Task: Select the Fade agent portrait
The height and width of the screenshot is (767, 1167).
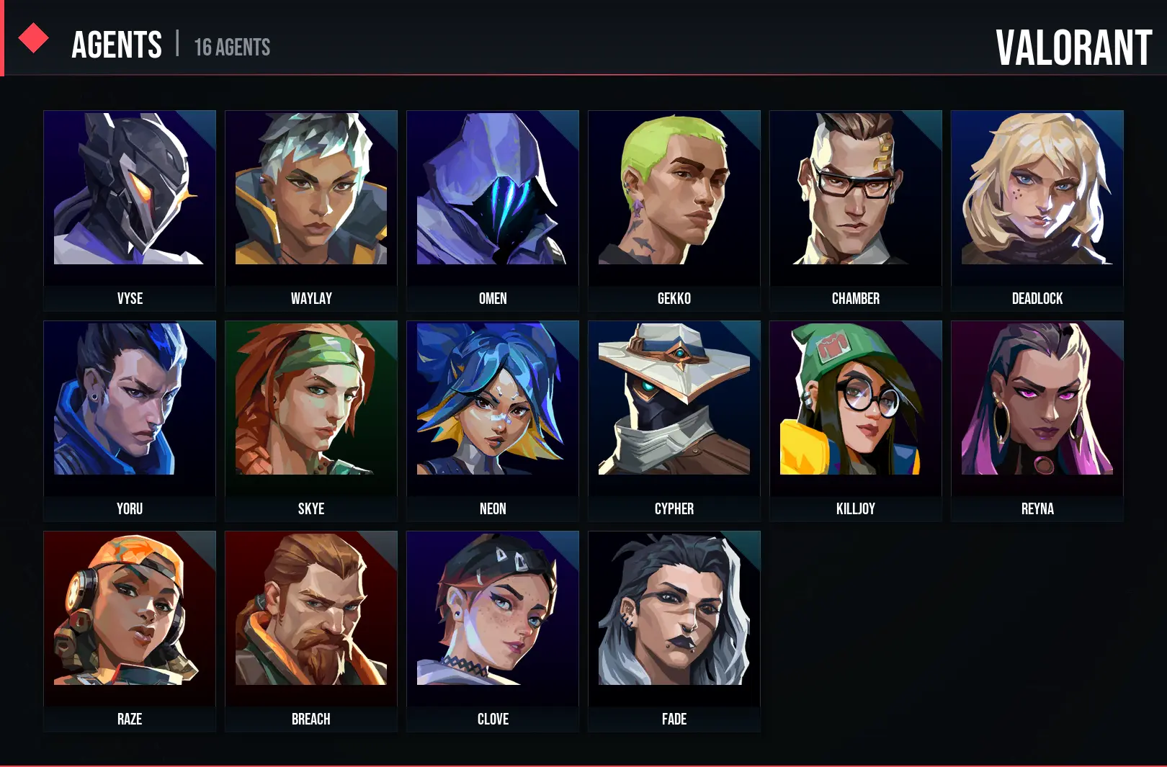Action: tap(674, 631)
